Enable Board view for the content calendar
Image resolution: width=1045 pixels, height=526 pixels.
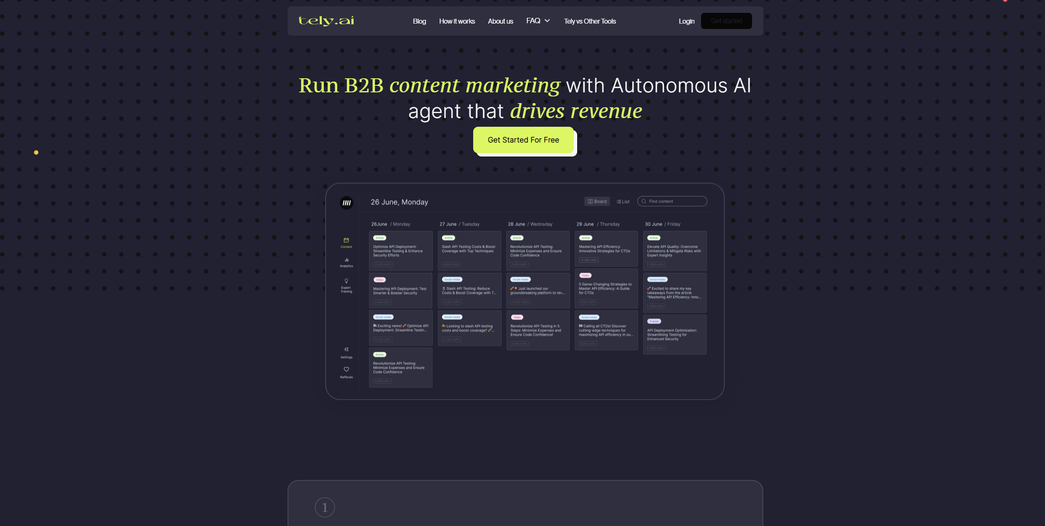click(x=596, y=201)
